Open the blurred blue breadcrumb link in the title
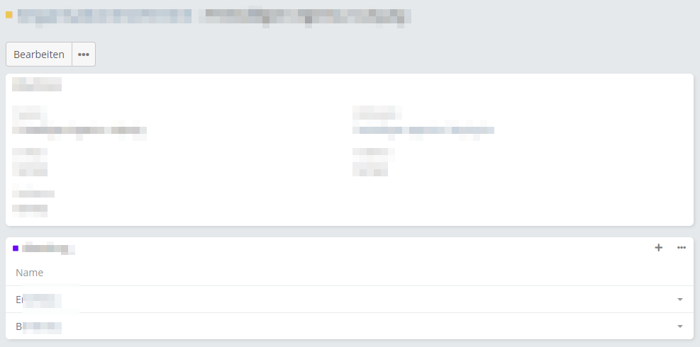The image size is (700, 347). (x=104, y=16)
